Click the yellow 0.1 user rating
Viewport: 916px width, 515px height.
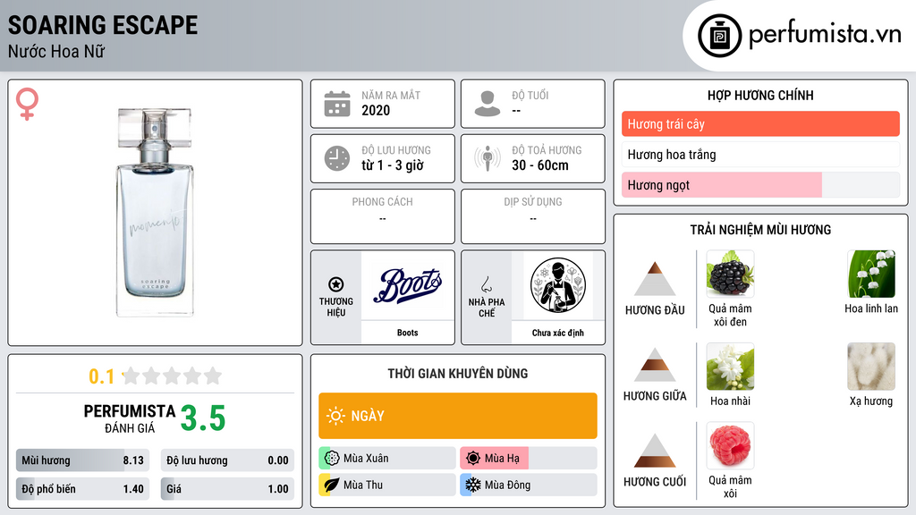point(102,376)
